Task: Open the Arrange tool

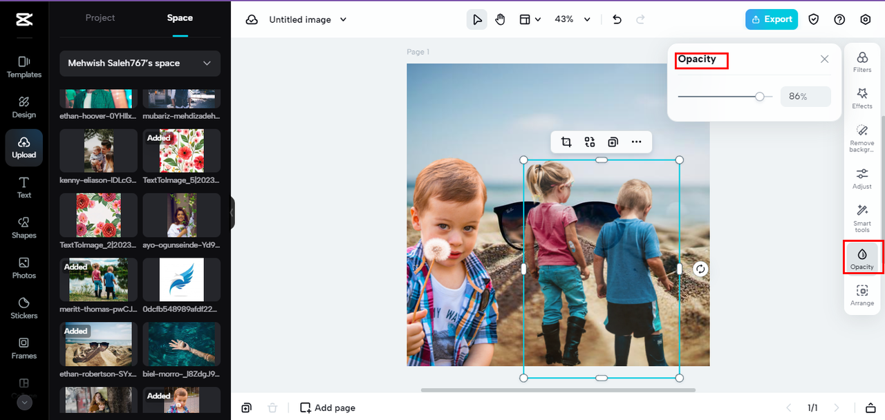Action: point(862,295)
